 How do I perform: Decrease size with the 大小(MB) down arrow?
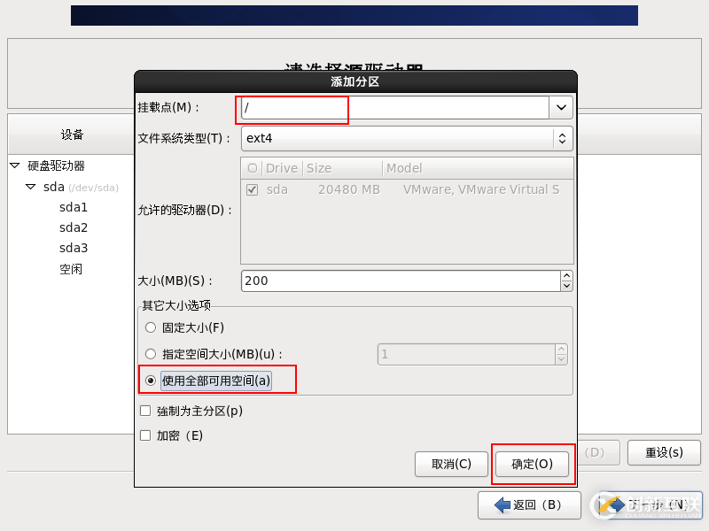pos(566,285)
